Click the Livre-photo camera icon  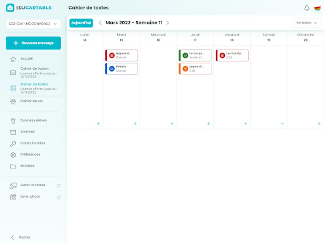13,197
